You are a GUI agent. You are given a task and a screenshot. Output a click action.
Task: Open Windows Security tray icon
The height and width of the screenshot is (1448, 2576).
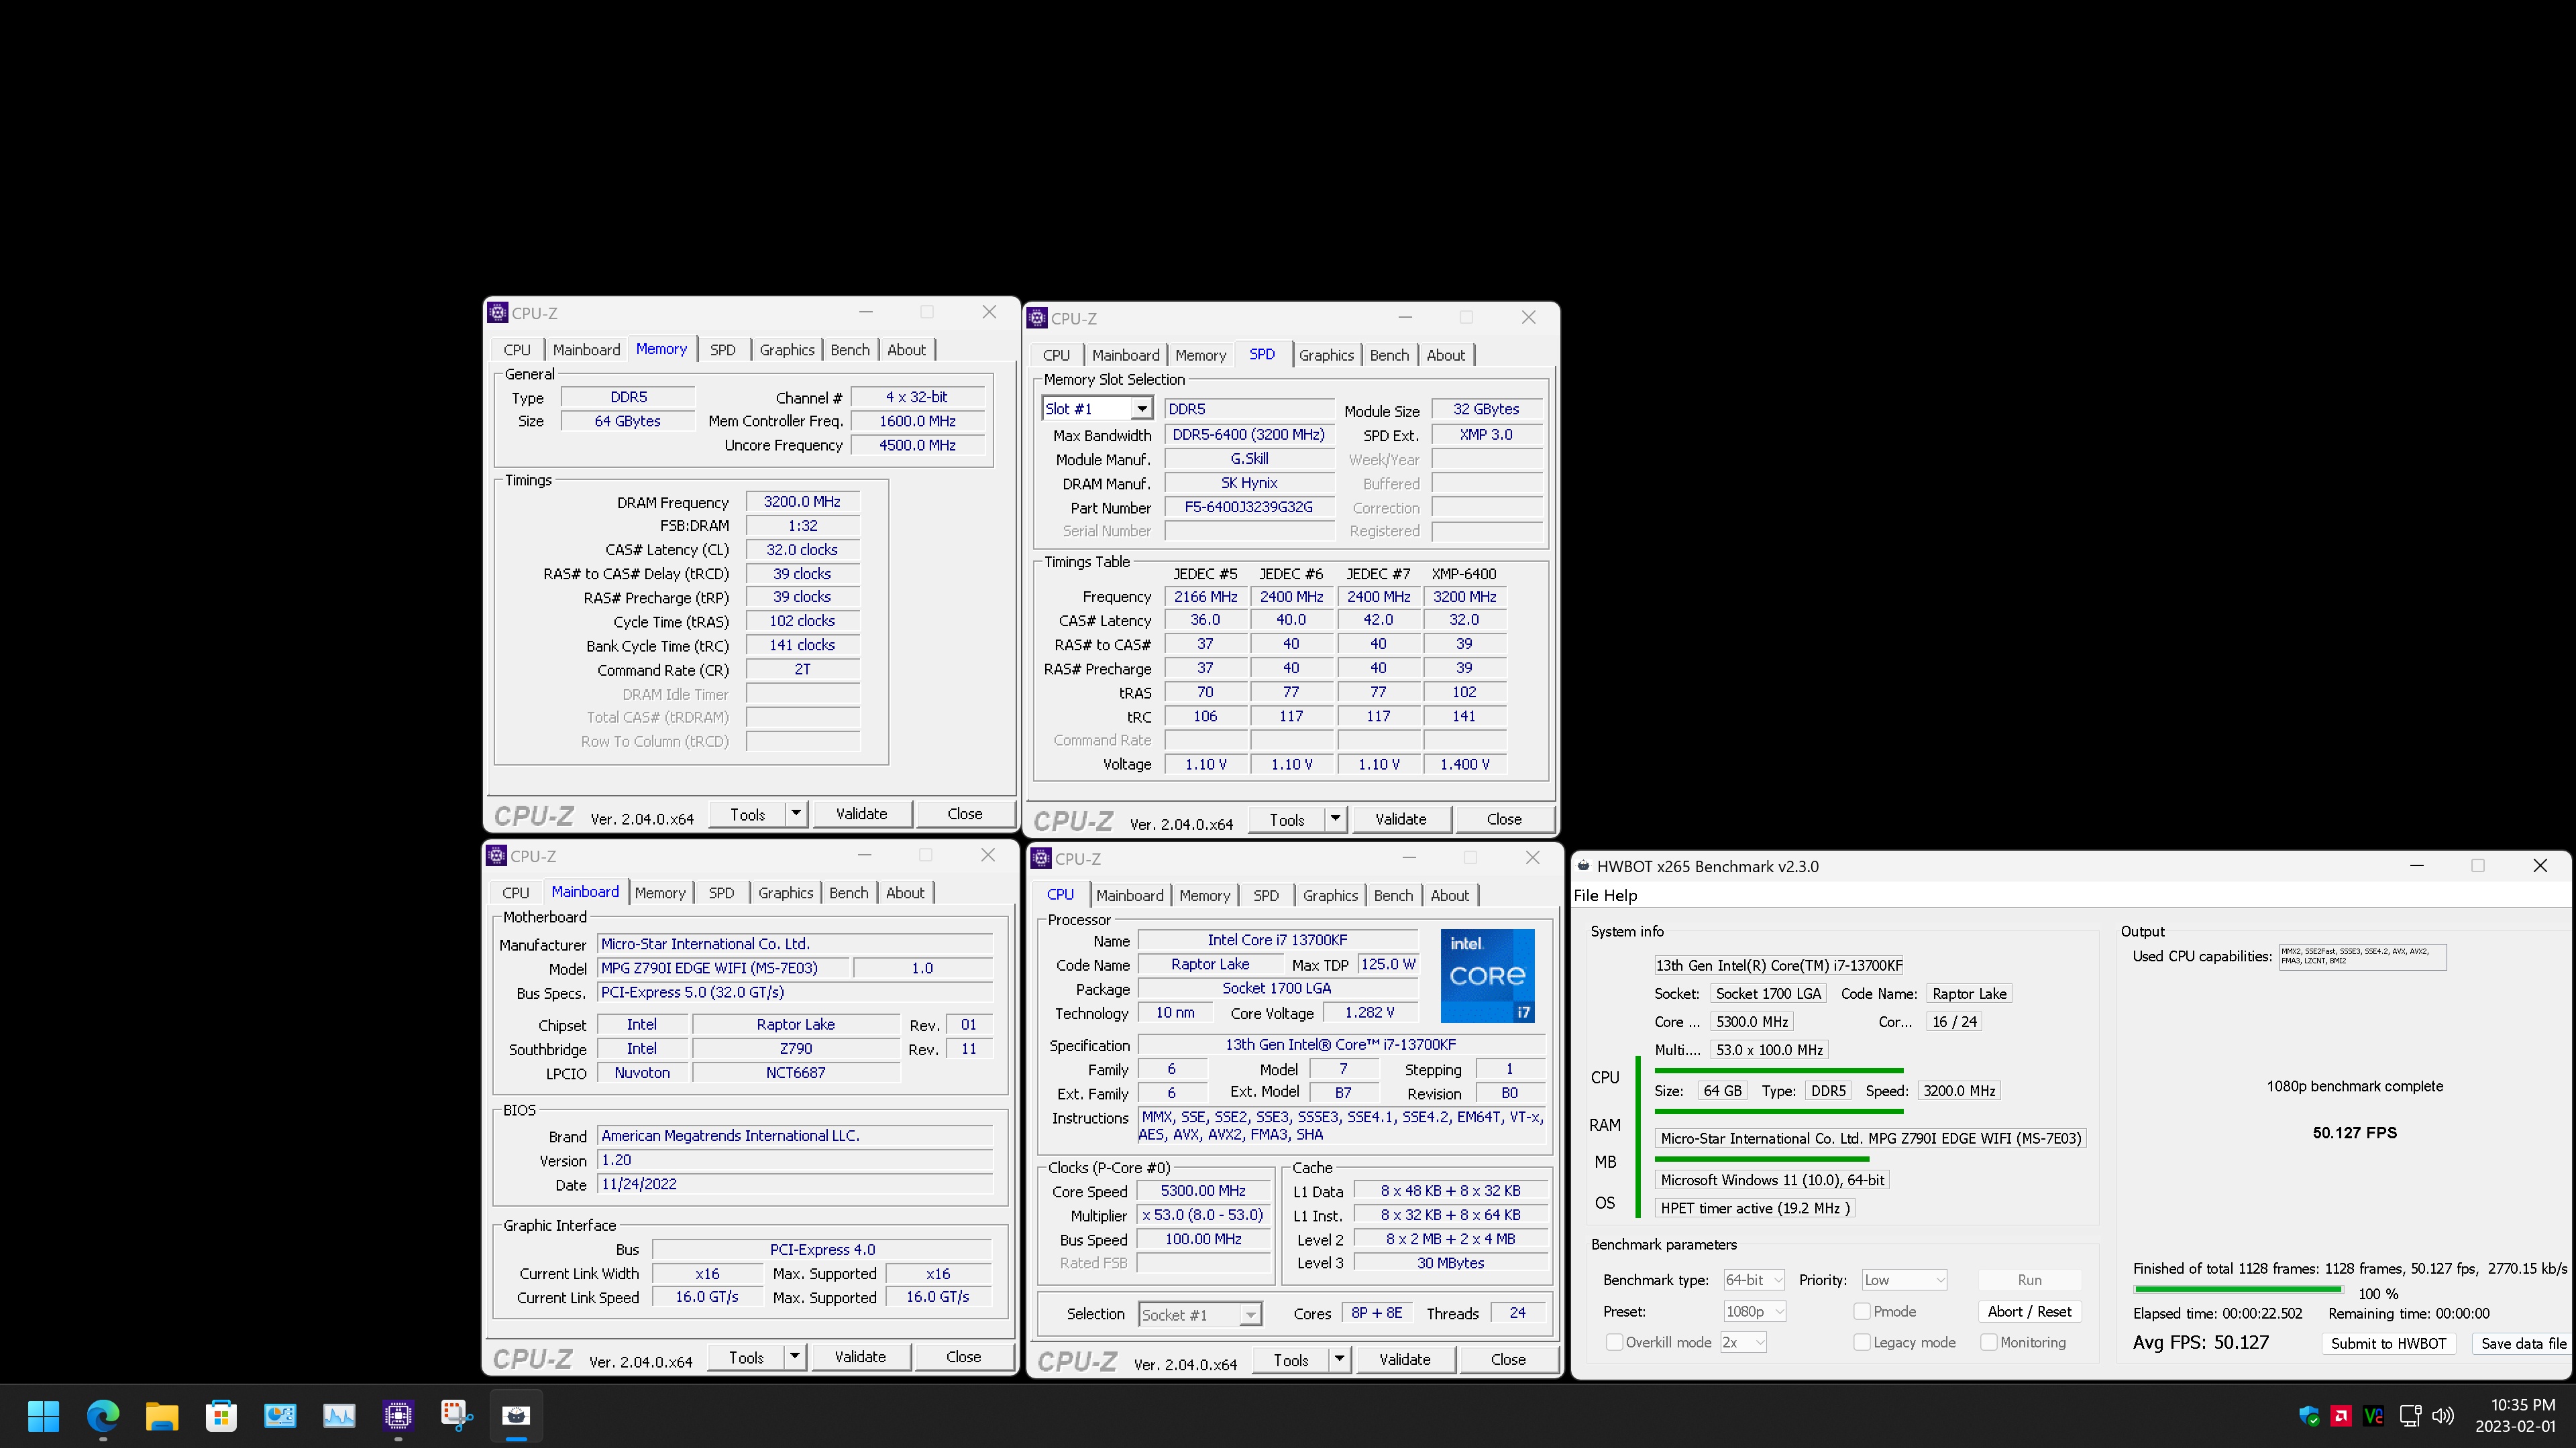point(2309,1416)
